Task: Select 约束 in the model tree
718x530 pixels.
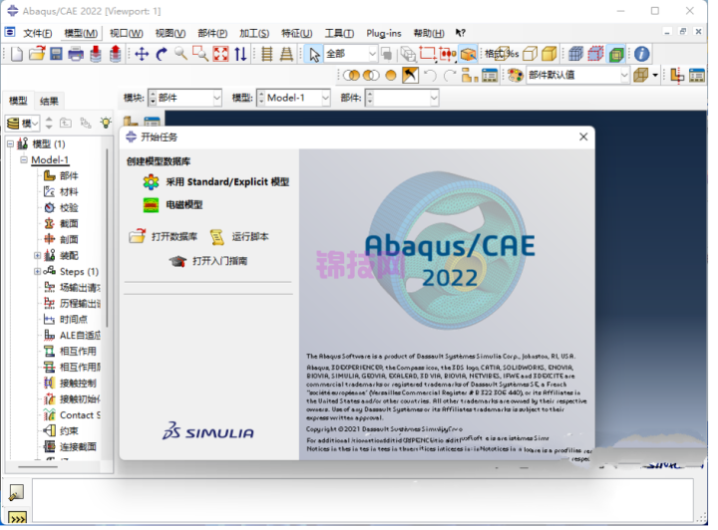Action: click(x=69, y=430)
